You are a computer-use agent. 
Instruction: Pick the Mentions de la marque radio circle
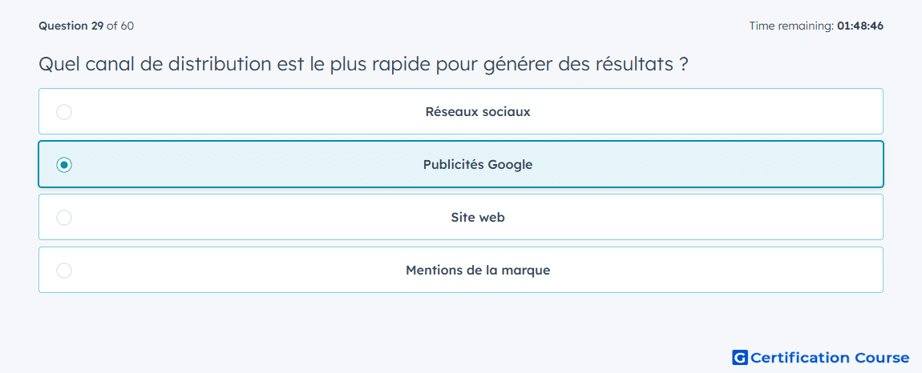tap(64, 271)
